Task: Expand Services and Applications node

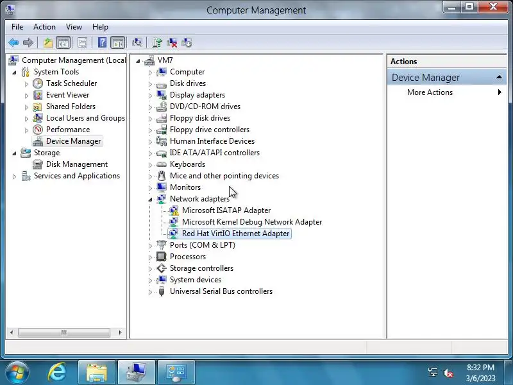Action: point(14,176)
